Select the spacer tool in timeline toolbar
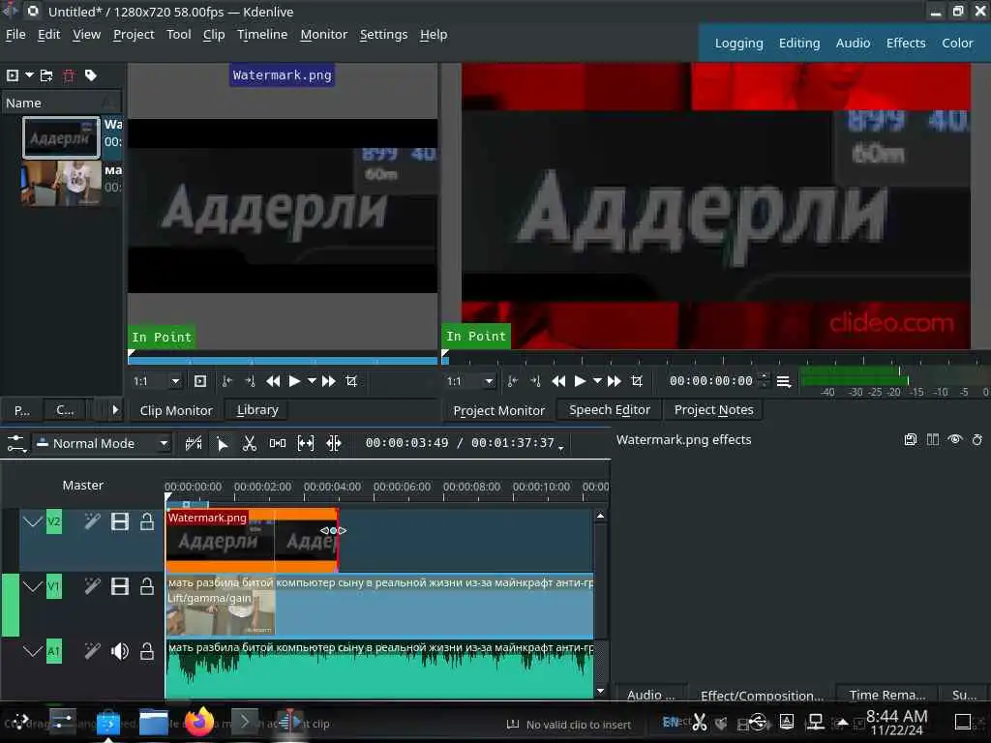The width and height of the screenshot is (991, 743). [278, 443]
